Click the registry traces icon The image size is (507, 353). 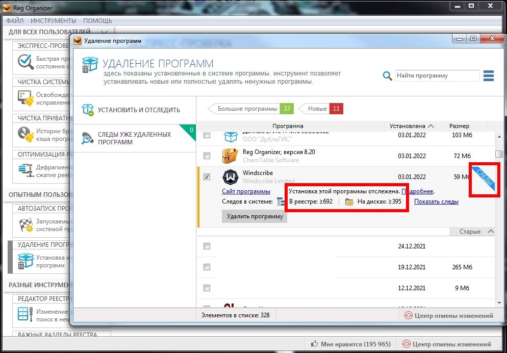281,201
